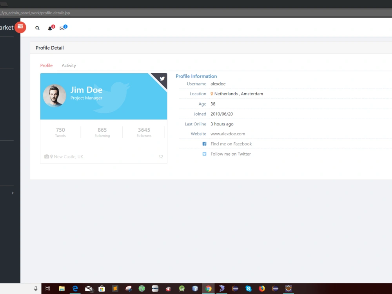This screenshot has height=294, width=392.
Task: Click the Project Manager subtitle
Action: pos(86,98)
